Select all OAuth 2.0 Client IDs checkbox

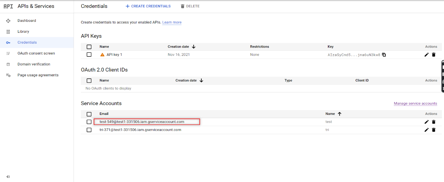point(89,81)
